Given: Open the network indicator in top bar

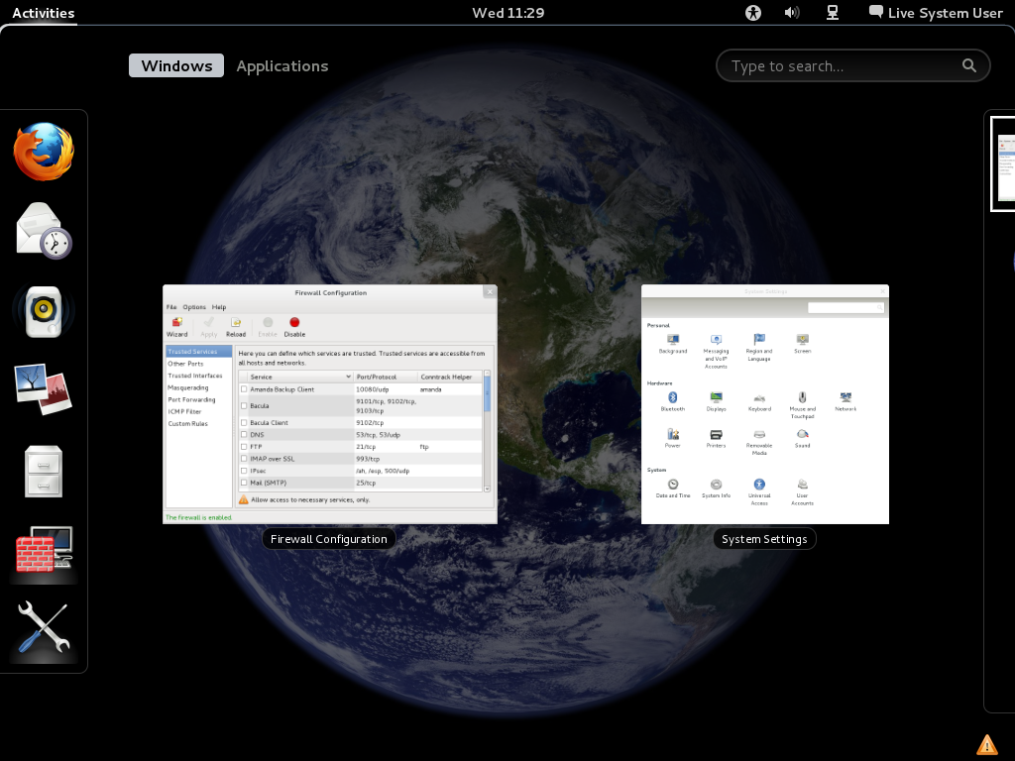Looking at the screenshot, I should click(833, 13).
